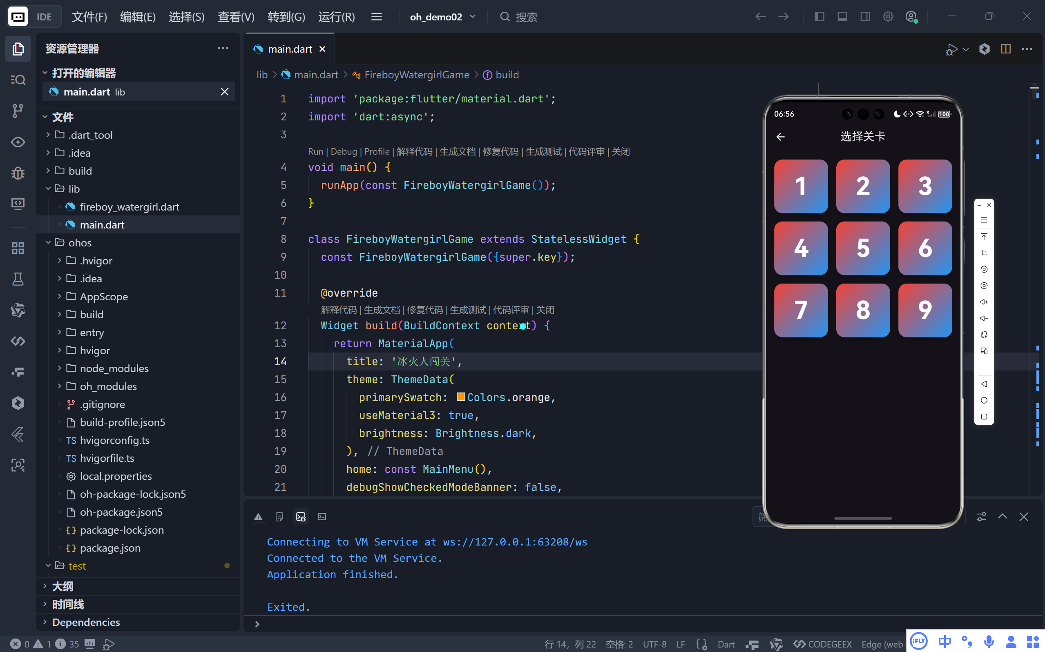This screenshot has height=652, width=1045.
Task: Open the Search view in activity bar
Action: [x=18, y=80]
